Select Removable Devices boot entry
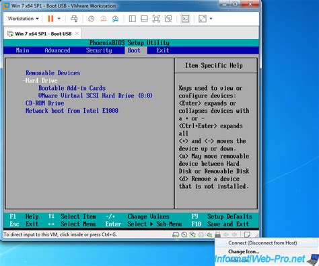The image size is (319, 266). point(52,73)
